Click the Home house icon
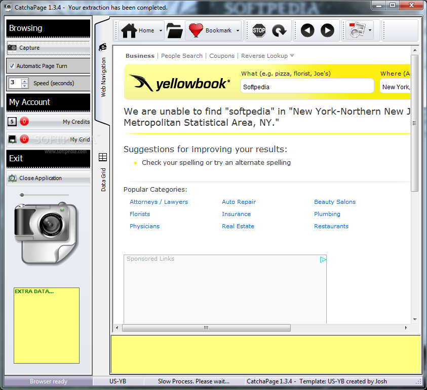 pyautogui.click(x=129, y=30)
